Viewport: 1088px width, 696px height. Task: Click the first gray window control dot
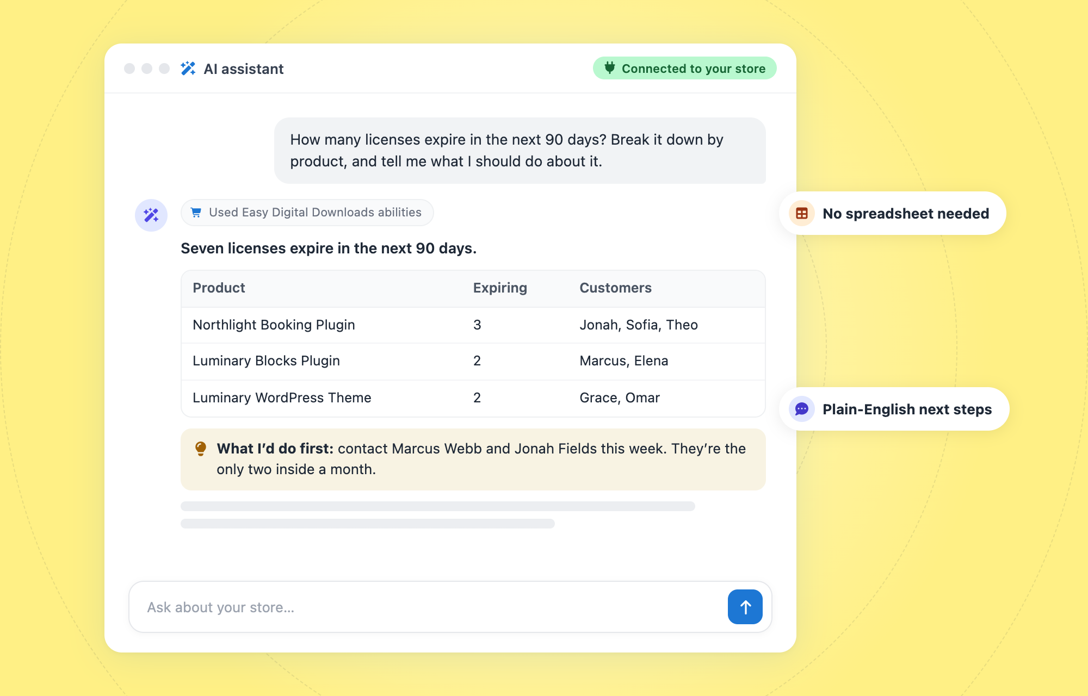point(129,69)
